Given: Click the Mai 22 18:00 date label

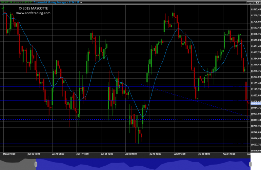Looking at the screenshot, I should pyautogui.click(x=9, y=154).
